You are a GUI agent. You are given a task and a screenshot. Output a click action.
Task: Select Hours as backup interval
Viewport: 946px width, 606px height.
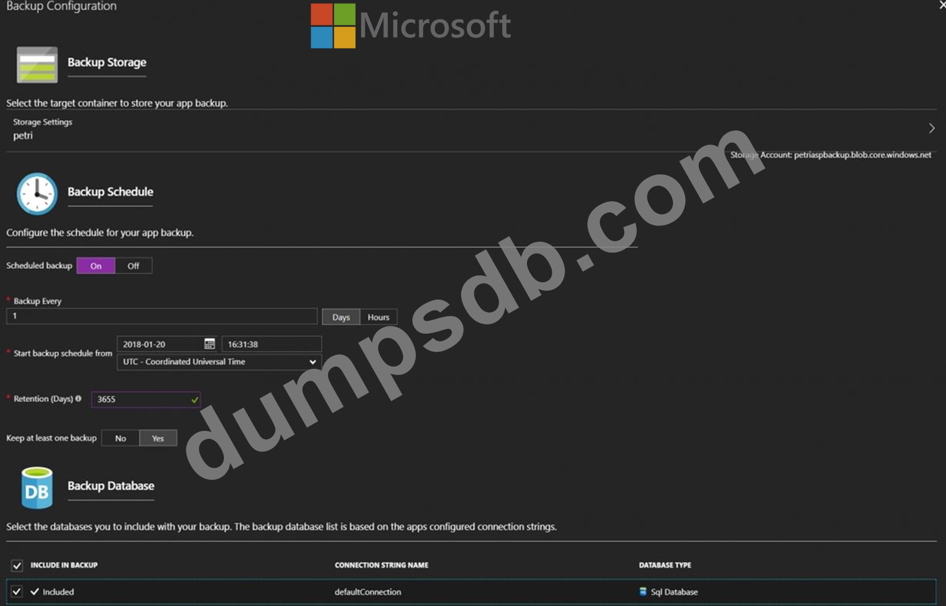[378, 317]
